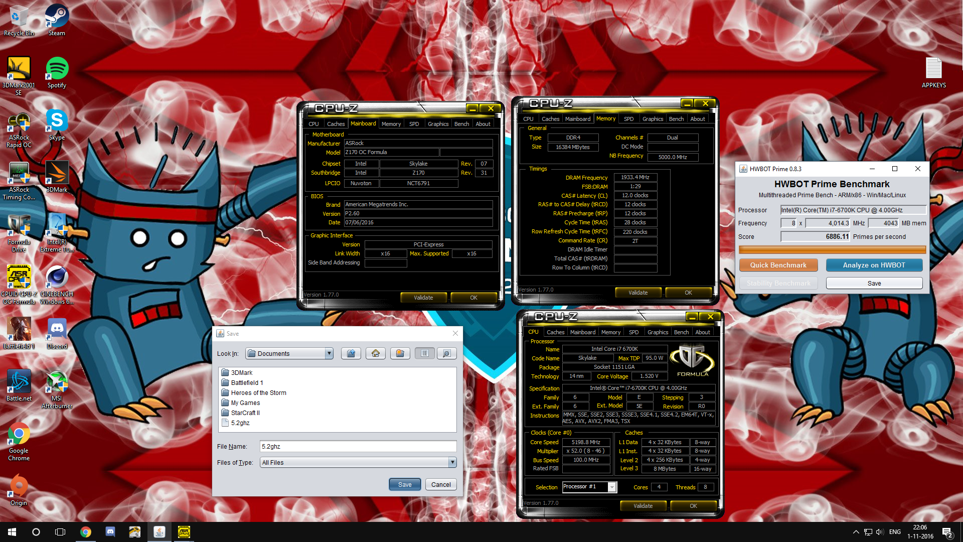
Task: Open Caches tab in Mainboard CPU-Z window
Action: pos(336,124)
